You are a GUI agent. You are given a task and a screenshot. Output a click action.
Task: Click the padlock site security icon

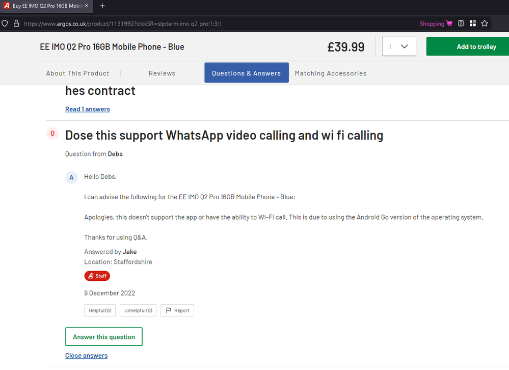tap(16, 23)
